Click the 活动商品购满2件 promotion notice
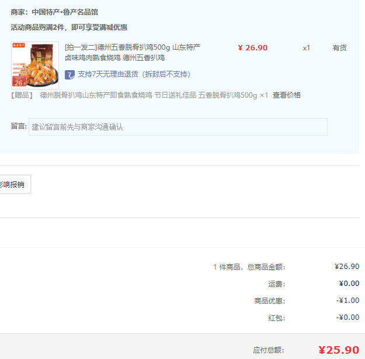The image size is (365, 359). (69, 27)
